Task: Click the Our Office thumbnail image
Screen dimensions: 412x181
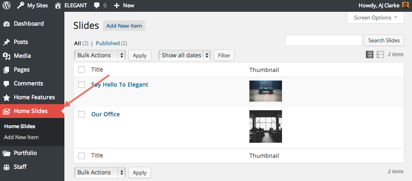Action: tap(266, 126)
